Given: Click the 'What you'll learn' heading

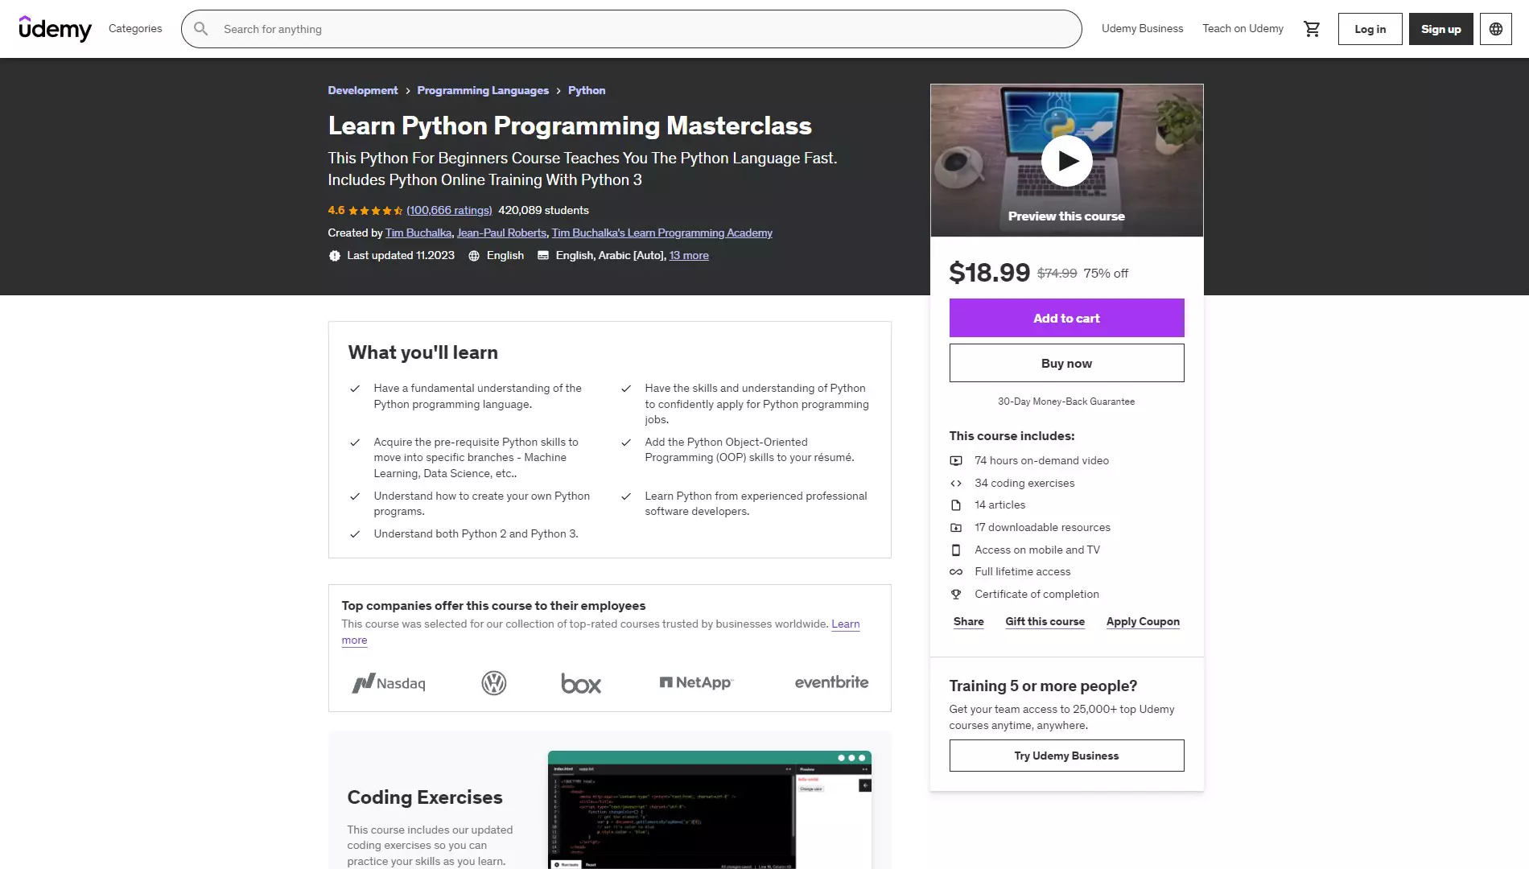Looking at the screenshot, I should [x=422, y=353].
